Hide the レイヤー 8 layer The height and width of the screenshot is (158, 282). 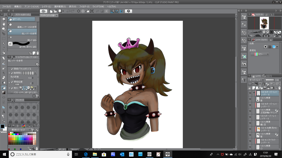click(250, 93)
